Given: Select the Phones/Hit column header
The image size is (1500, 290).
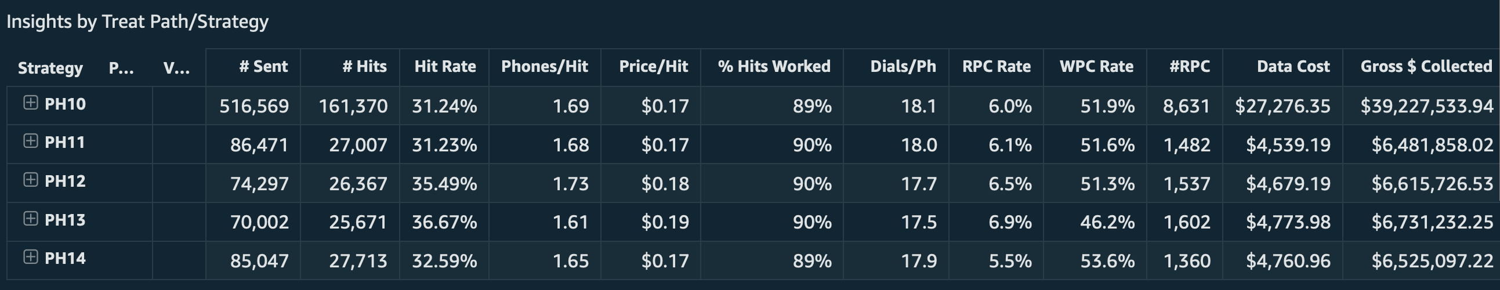Looking at the screenshot, I should click(545, 66).
